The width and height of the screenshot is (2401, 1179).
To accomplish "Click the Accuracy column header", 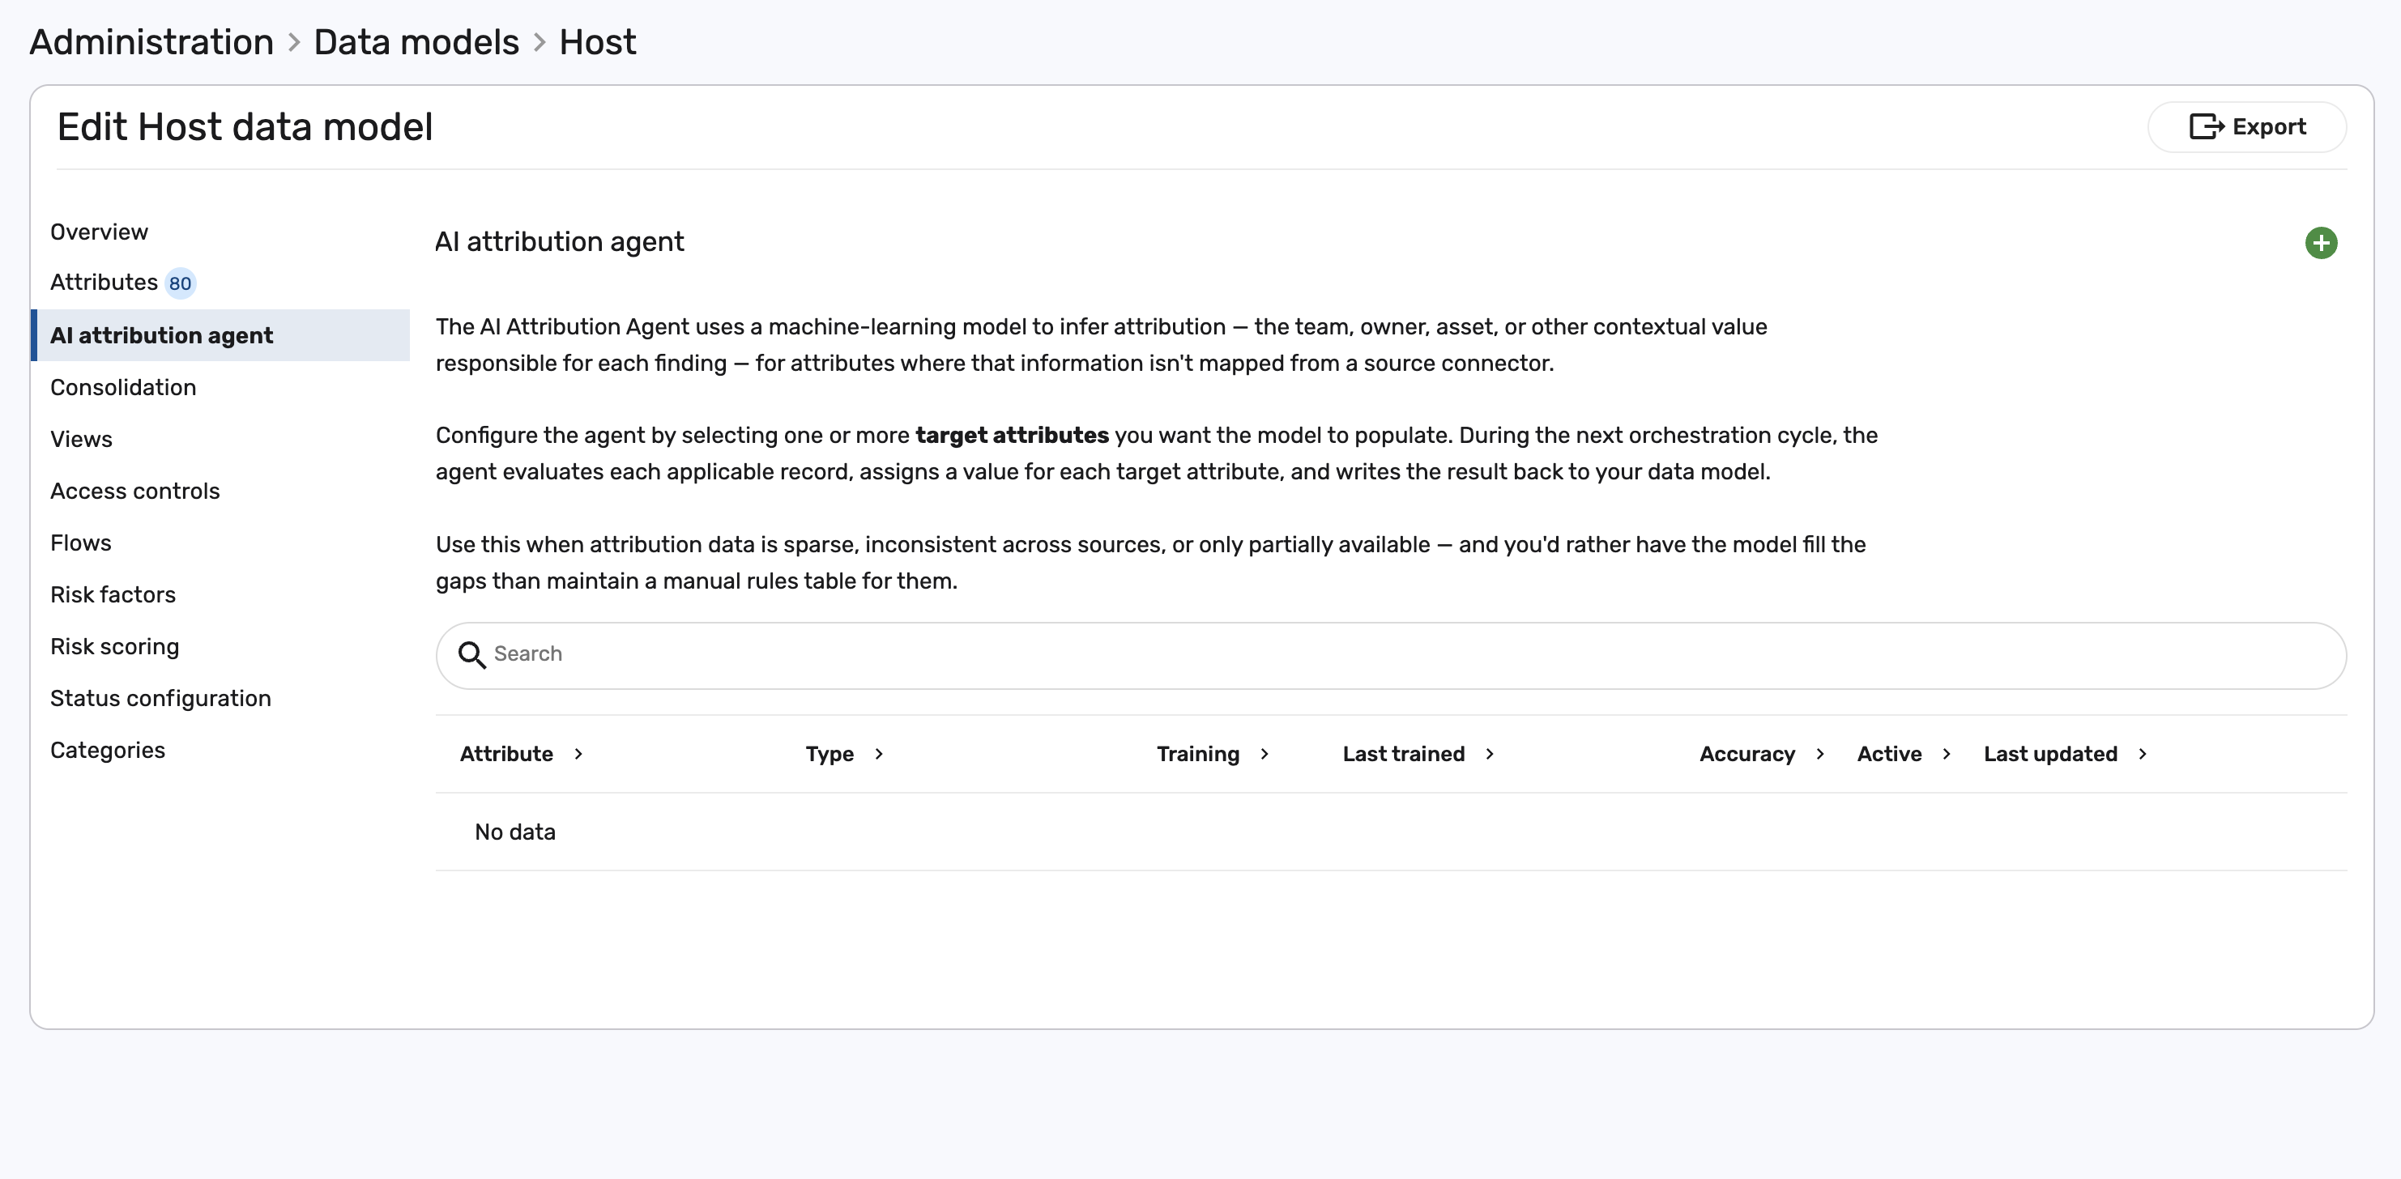I will click(x=1746, y=754).
